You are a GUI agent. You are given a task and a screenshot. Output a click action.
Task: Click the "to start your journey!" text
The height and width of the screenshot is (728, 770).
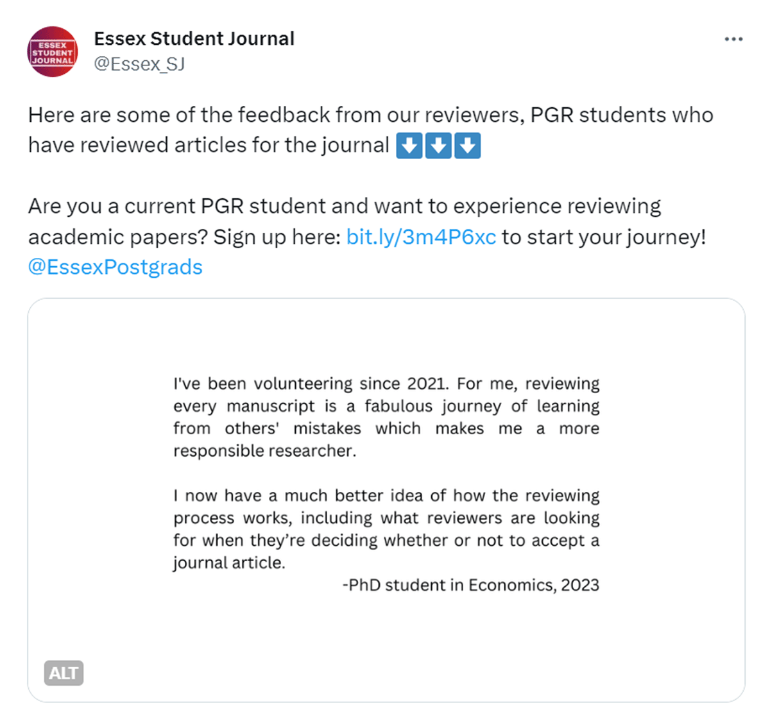[x=603, y=237]
